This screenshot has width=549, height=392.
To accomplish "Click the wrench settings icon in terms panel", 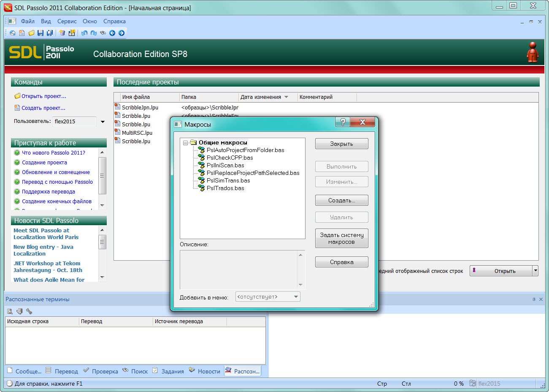I will [x=29, y=311].
